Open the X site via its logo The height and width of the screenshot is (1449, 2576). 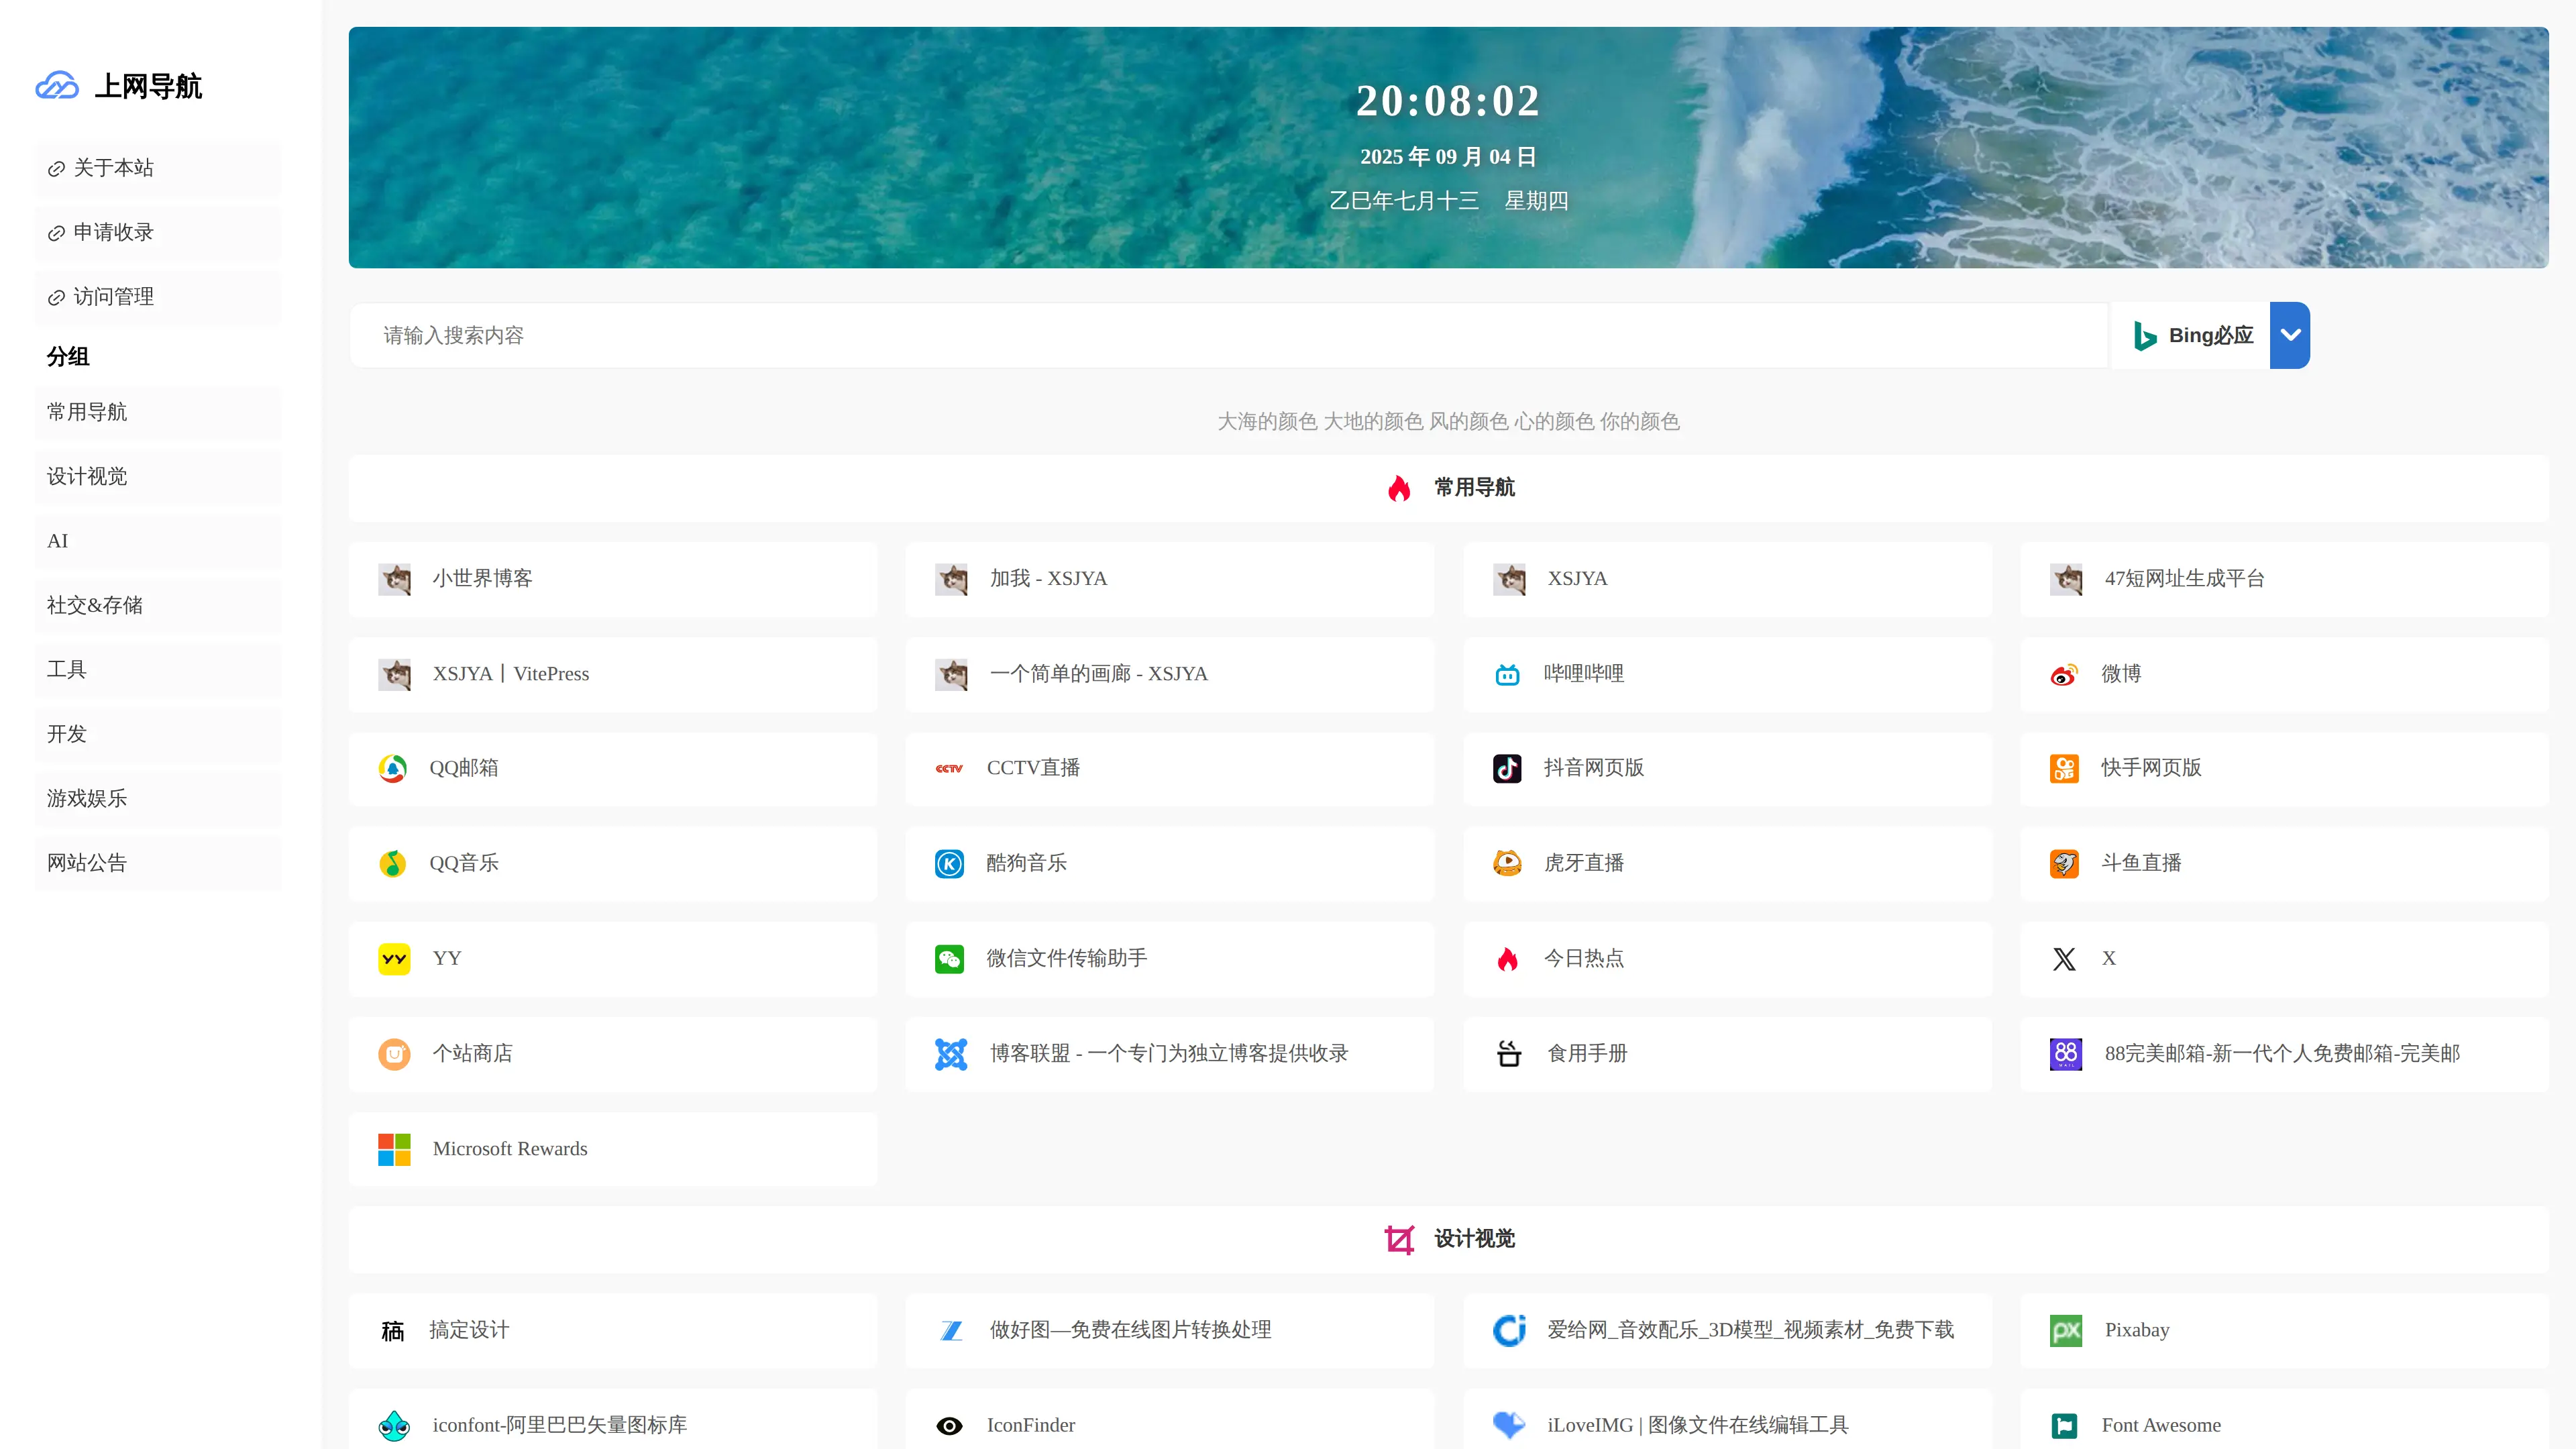2065,958
